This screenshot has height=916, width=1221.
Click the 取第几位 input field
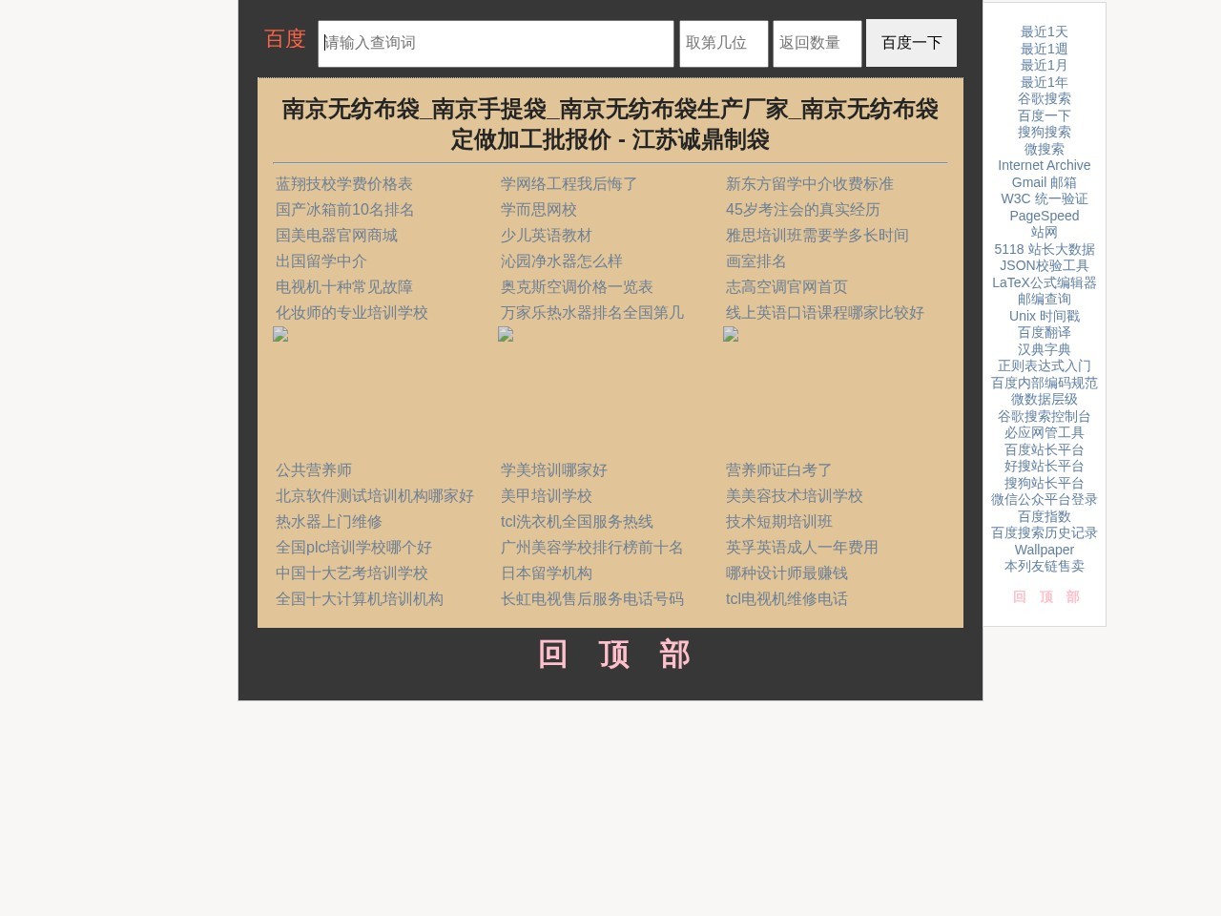coord(722,42)
